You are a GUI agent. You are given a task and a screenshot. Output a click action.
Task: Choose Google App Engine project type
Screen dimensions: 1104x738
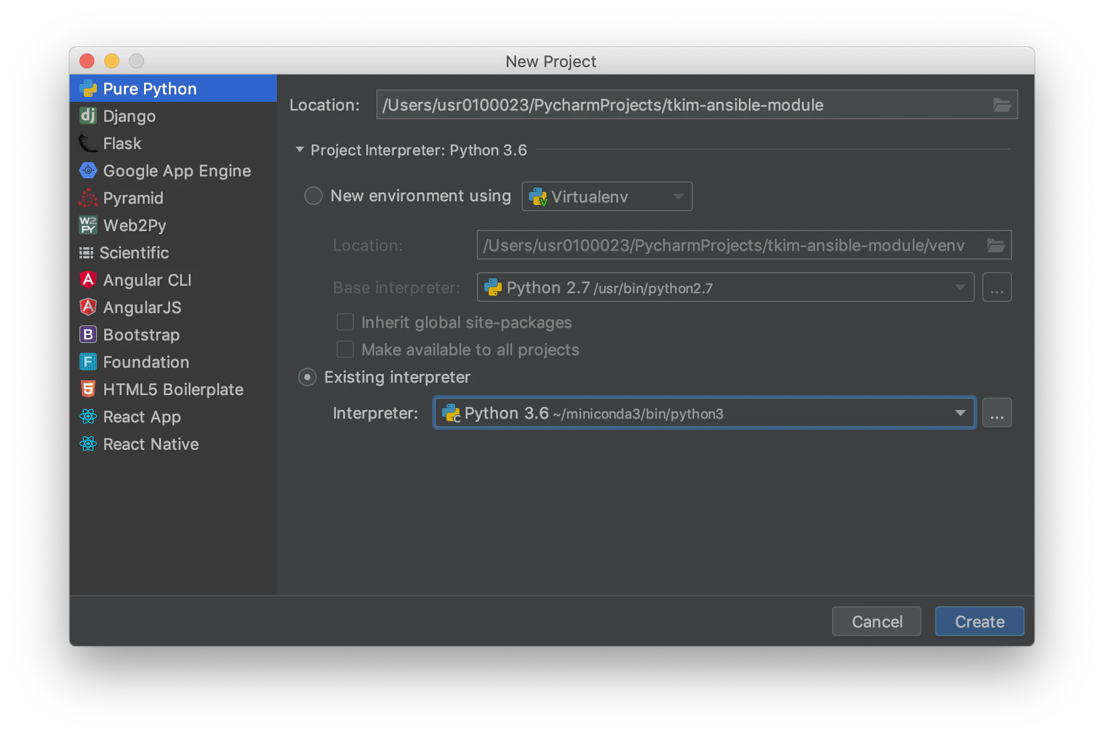[x=173, y=171]
